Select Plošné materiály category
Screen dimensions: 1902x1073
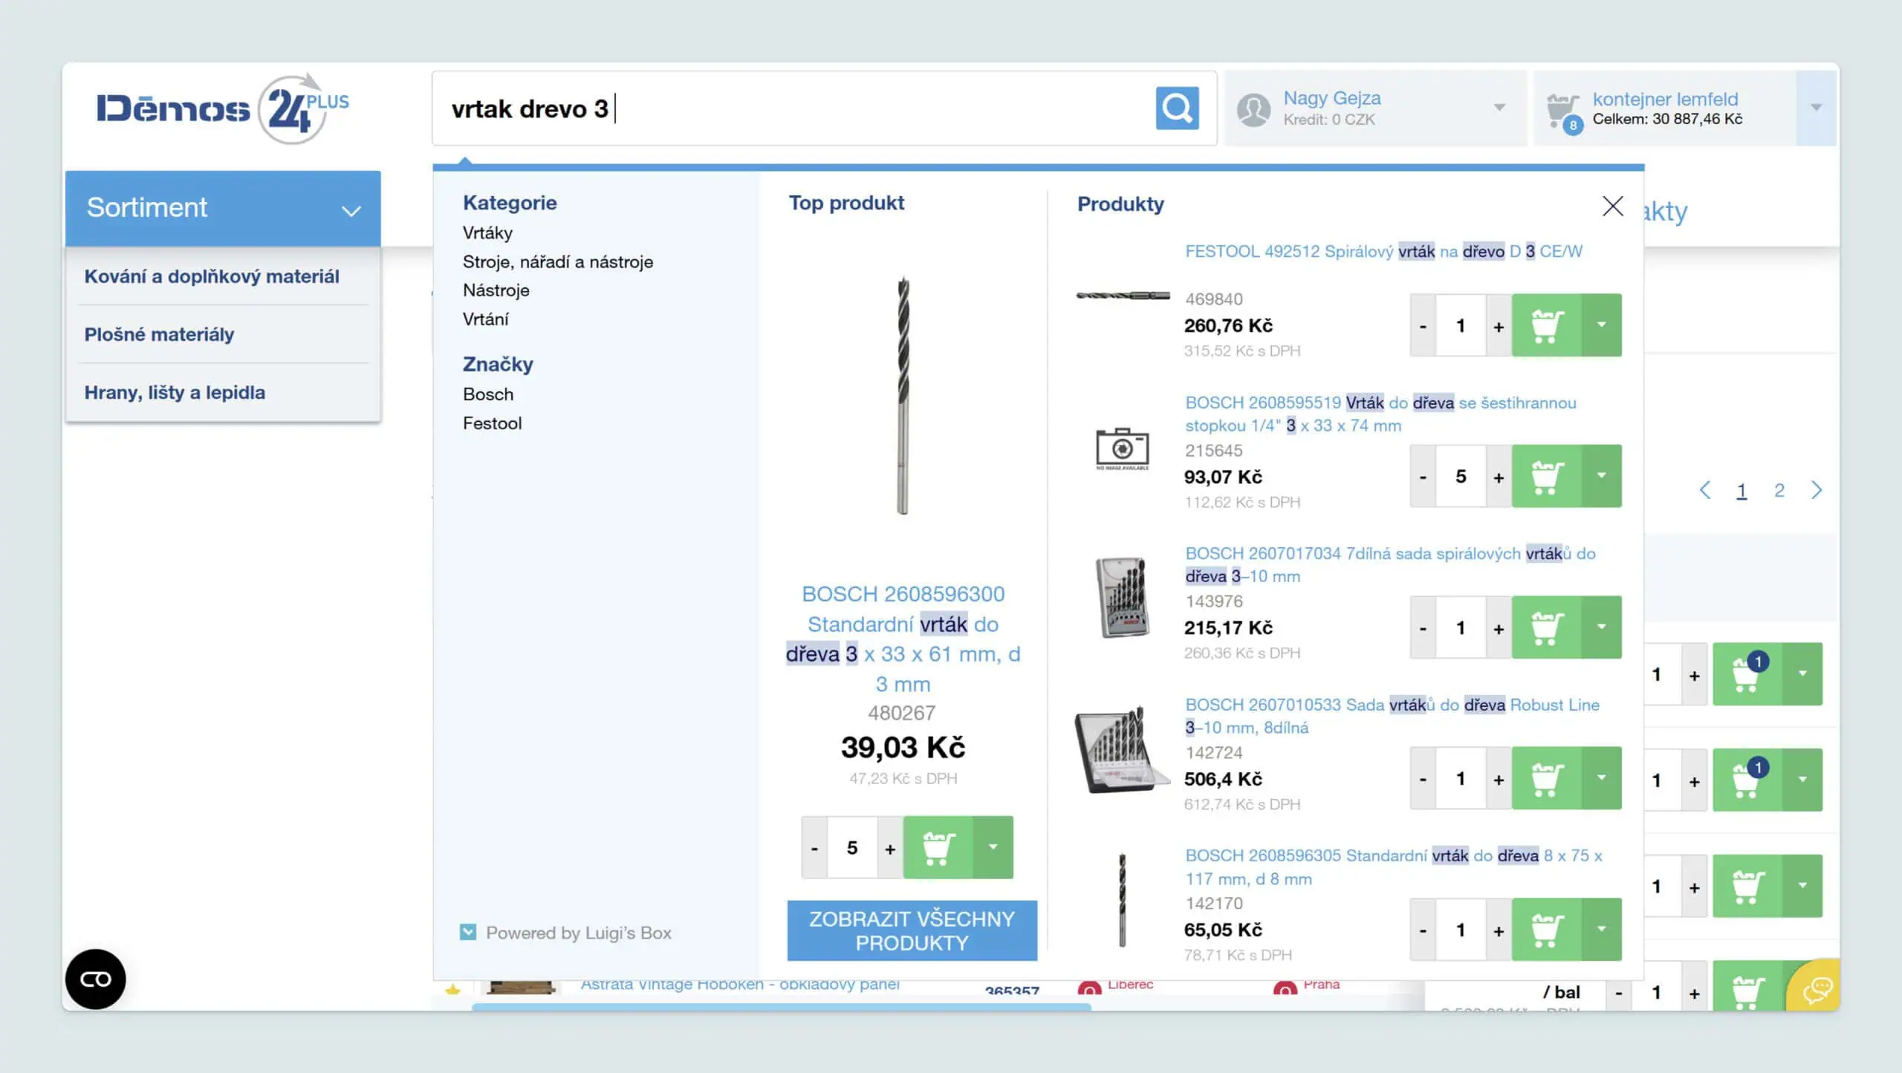[x=159, y=334]
